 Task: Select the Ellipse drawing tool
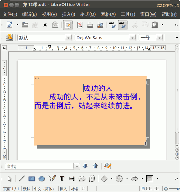[42, 179]
